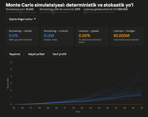Click age 32 on the x-axis

pyautogui.click(x=73, y=108)
